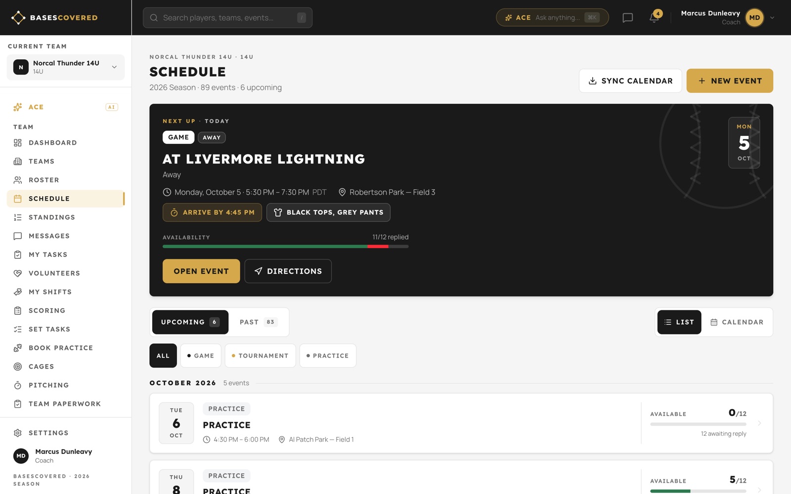Create a New Event
The width and height of the screenshot is (791, 494).
click(730, 81)
